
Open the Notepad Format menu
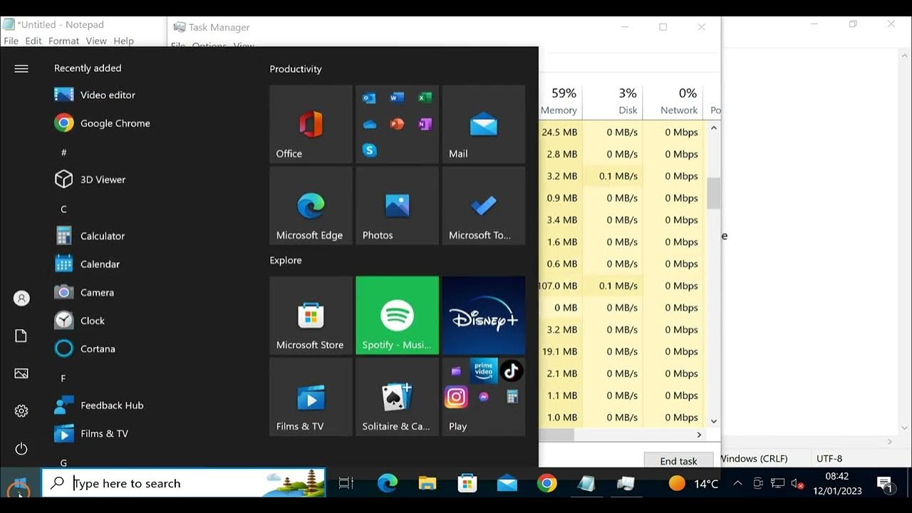tap(63, 41)
